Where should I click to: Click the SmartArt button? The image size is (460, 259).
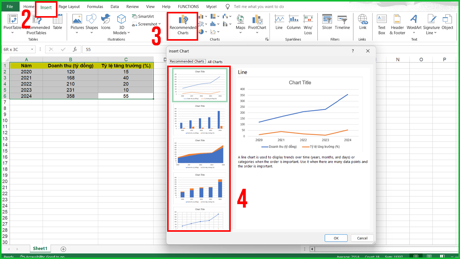143,16
